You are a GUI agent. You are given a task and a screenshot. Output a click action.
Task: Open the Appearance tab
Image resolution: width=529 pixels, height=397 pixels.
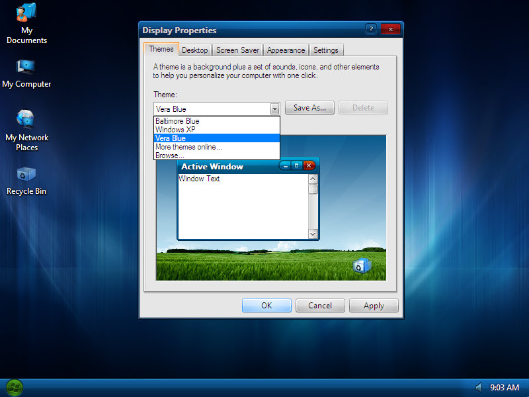pos(286,50)
